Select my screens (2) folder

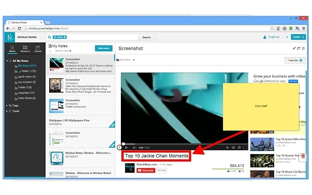[27, 82]
